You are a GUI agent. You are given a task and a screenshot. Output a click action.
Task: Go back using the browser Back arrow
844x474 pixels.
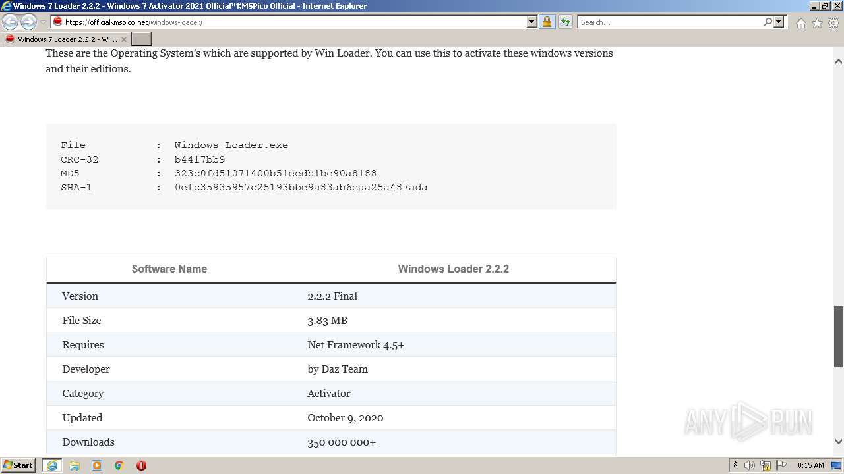tap(11, 22)
